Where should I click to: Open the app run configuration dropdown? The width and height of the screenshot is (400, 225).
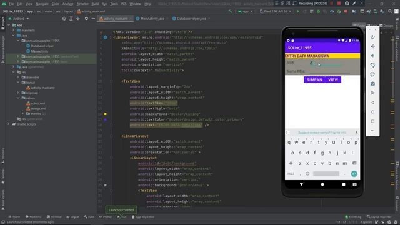[x=246, y=11]
